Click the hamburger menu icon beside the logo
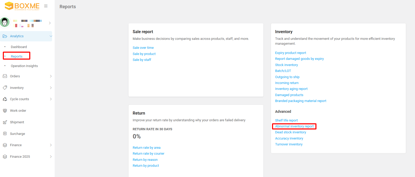 point(46,6)
